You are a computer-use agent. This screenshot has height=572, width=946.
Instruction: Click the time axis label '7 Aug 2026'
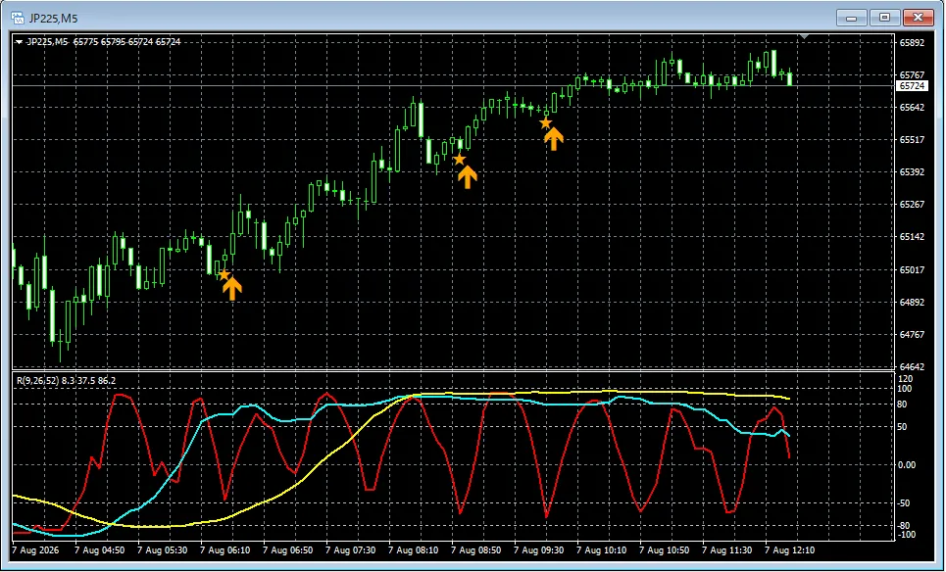pos(35,550)
